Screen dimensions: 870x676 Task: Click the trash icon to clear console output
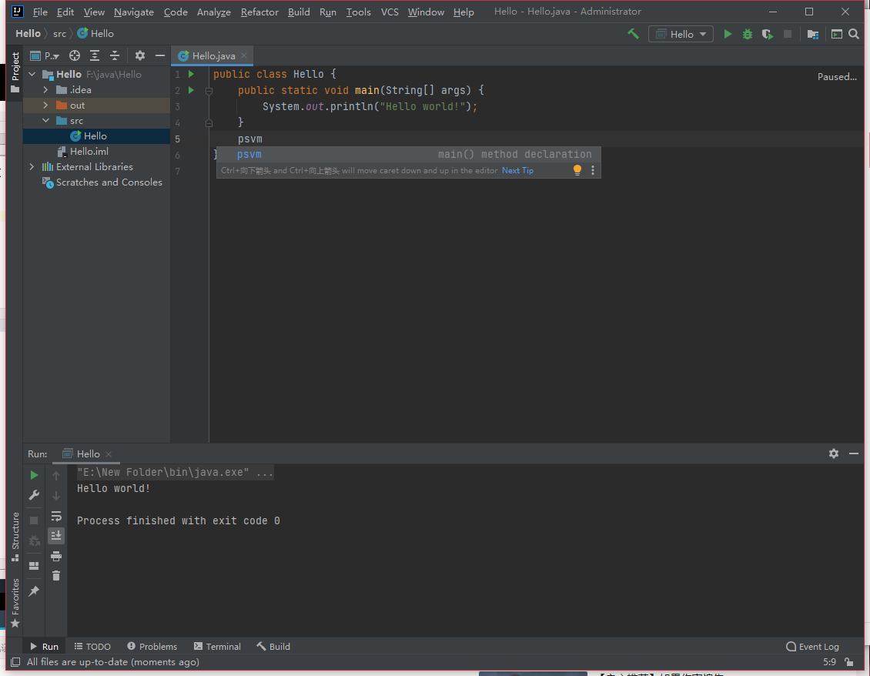point(56,575)
